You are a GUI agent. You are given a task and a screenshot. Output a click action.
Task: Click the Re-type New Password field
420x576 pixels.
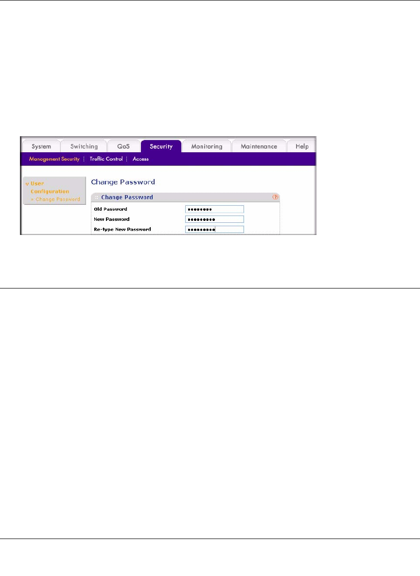pos(214,230)
